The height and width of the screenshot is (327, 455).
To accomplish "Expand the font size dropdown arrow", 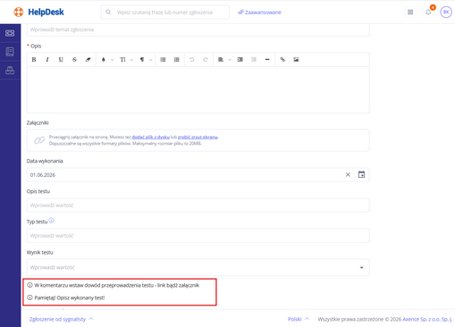I will 131,60.
